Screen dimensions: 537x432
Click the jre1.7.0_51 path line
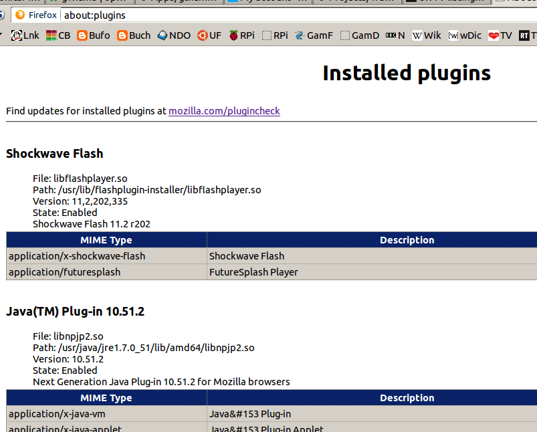[x=144, y=348]
